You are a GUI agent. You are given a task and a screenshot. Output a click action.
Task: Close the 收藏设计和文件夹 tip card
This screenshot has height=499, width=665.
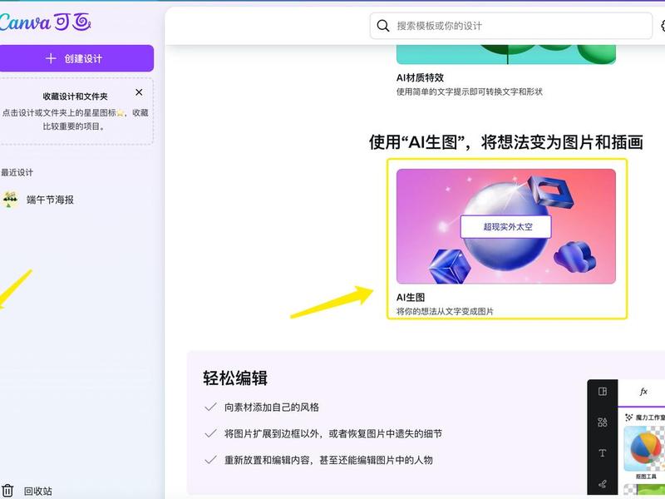click(x=139, y=92)
